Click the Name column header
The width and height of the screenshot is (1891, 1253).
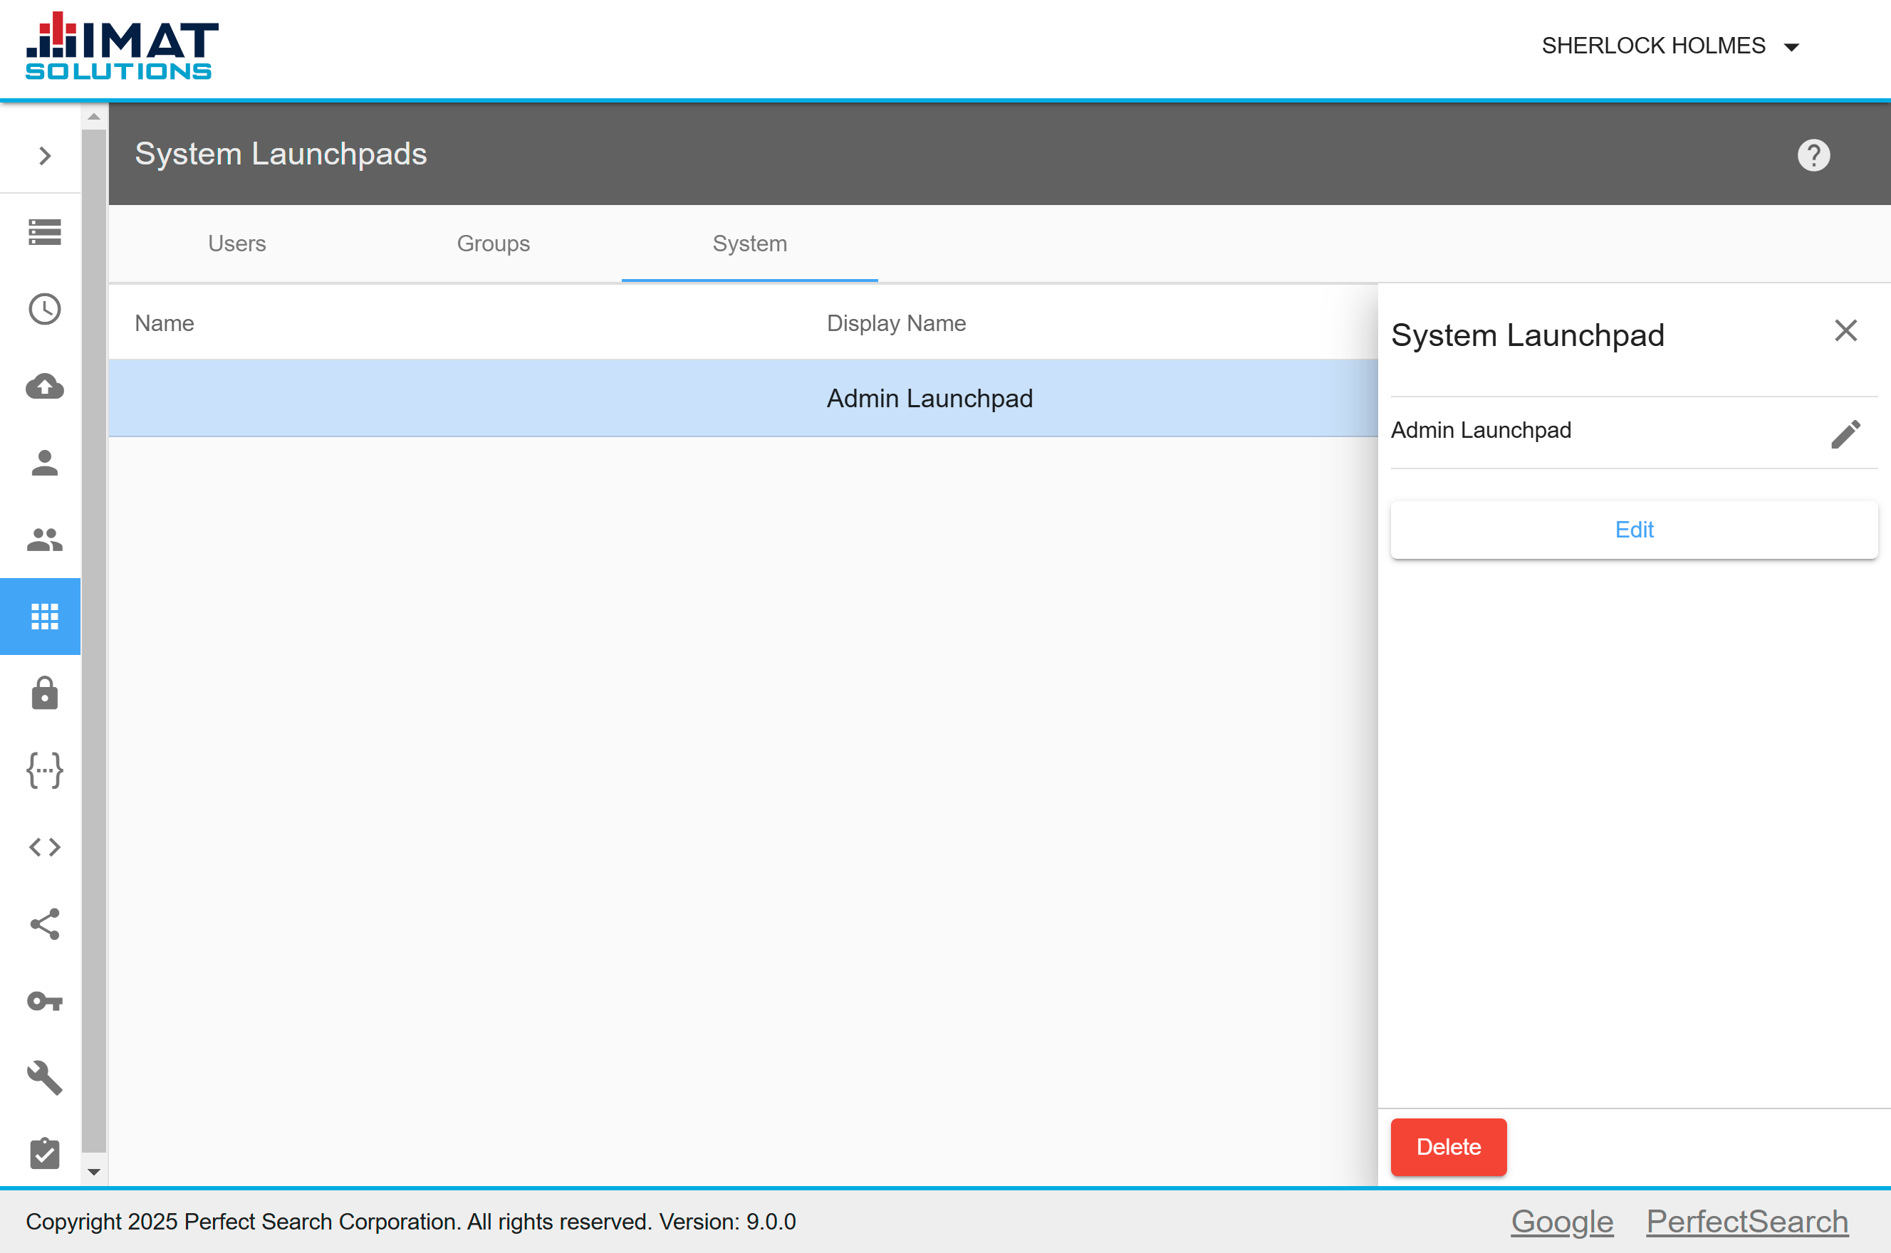click(164, 323)
